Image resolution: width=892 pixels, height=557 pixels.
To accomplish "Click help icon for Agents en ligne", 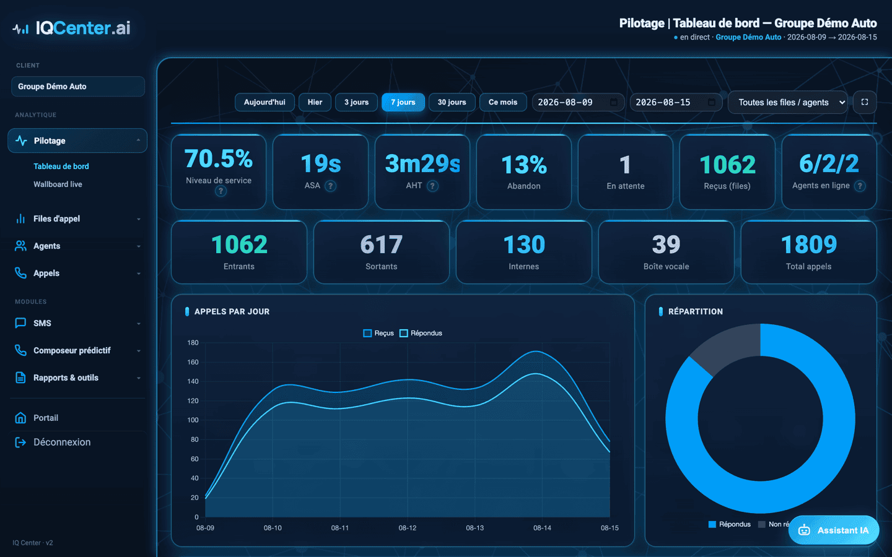I will pyautogui.click(x=860, y=186).
